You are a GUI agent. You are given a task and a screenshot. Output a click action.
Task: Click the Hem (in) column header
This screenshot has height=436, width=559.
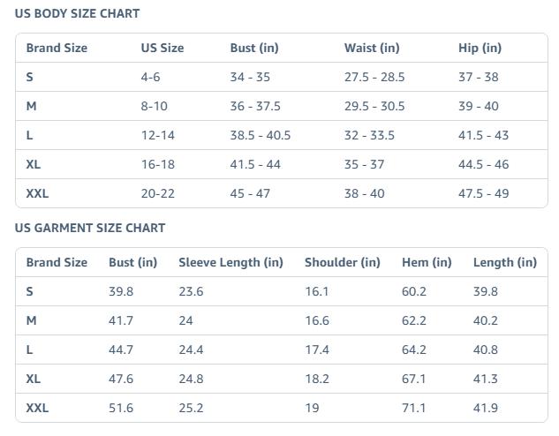(x=427, y=262)
